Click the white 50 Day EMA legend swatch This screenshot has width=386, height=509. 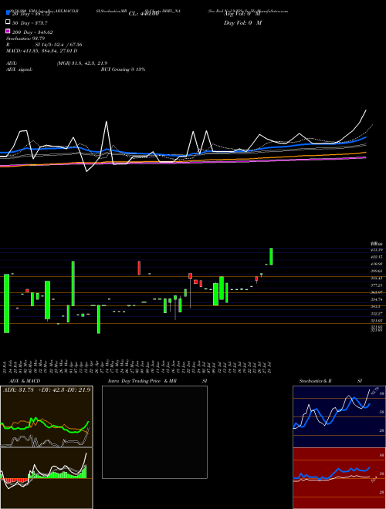click(x=8, y=22)
